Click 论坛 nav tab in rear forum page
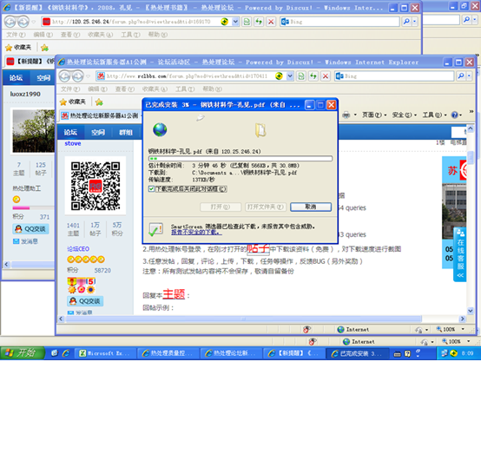Viewport: 481px width, 454px height. click(x=16, y=78)
